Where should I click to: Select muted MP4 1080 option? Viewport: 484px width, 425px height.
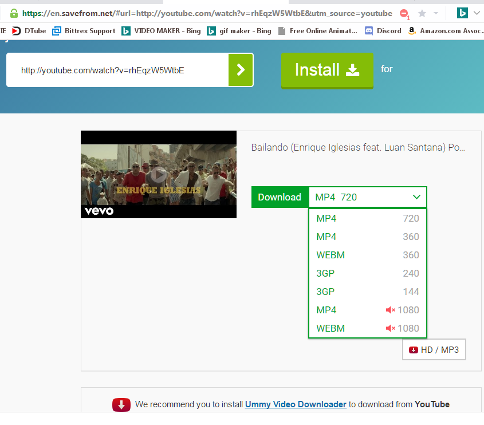click(x=367, y=310)
